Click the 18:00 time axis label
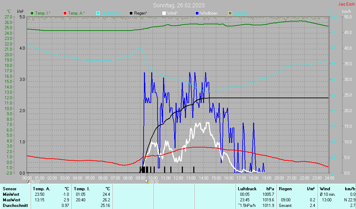The image size is (356, 209). coord(254,178)
